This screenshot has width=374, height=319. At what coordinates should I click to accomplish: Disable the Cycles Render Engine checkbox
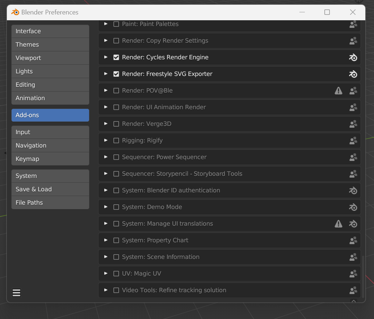coord(116,58)
